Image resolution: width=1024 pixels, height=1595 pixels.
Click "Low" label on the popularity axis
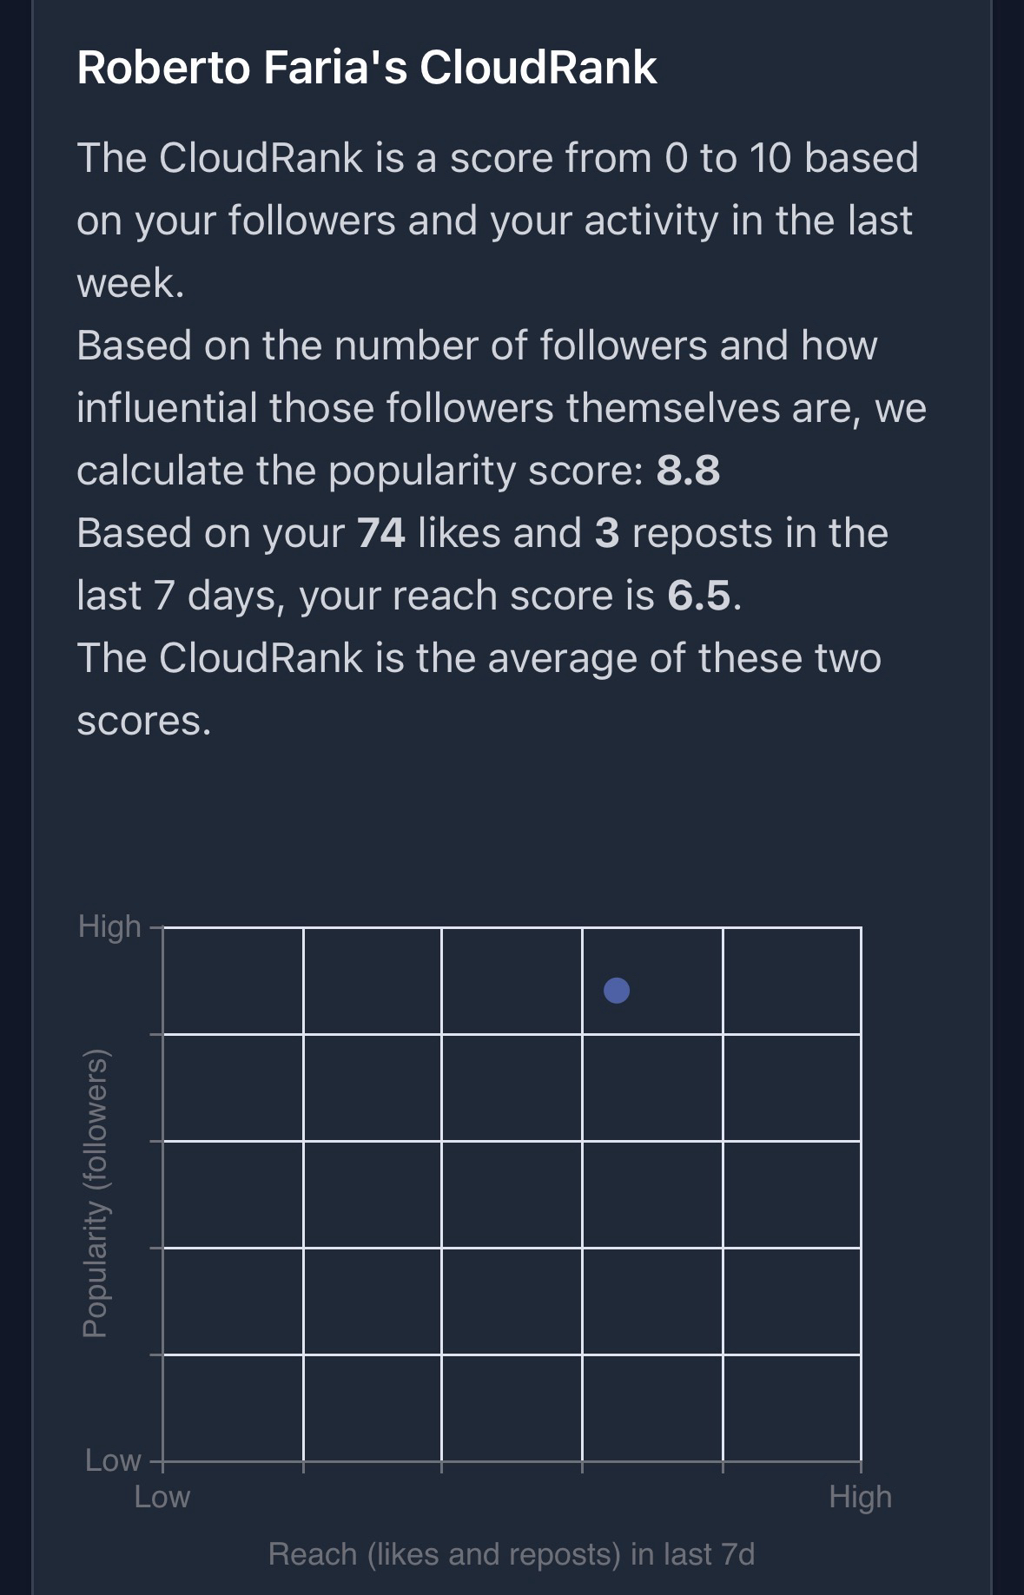point(113,1460)
